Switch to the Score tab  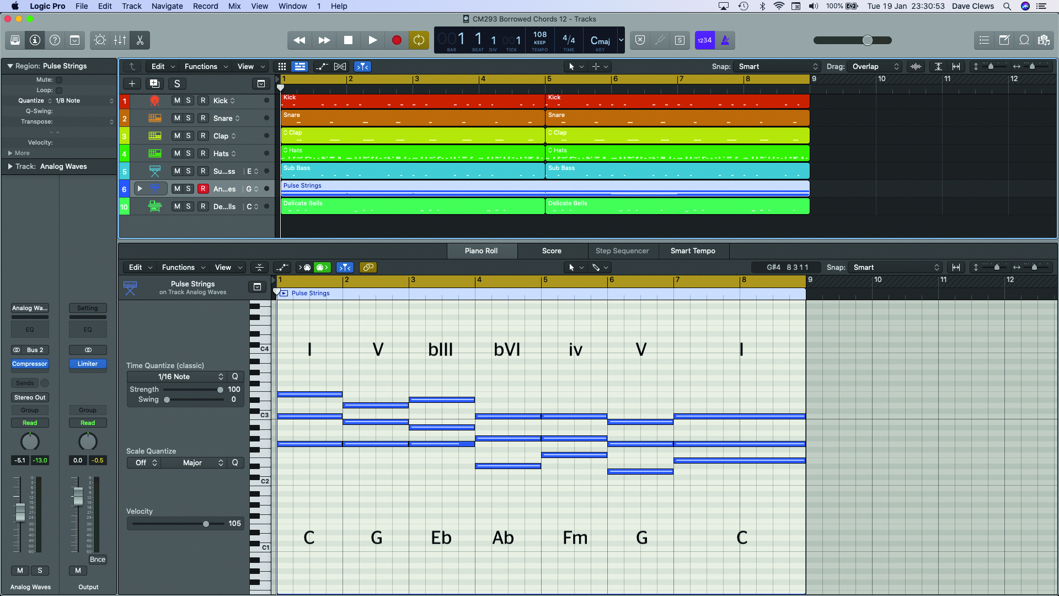[551, 251]
